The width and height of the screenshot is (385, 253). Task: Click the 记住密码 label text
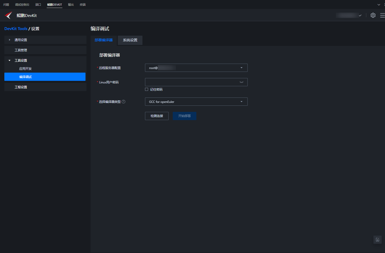point(156,90)
